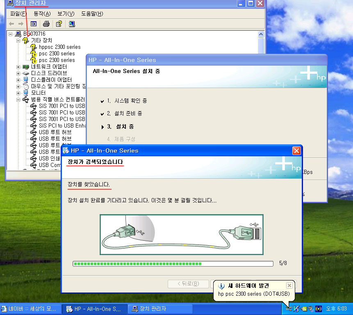Collapse the 기타 장치 category
Screen dimensions: 353x315
(18, 41)
